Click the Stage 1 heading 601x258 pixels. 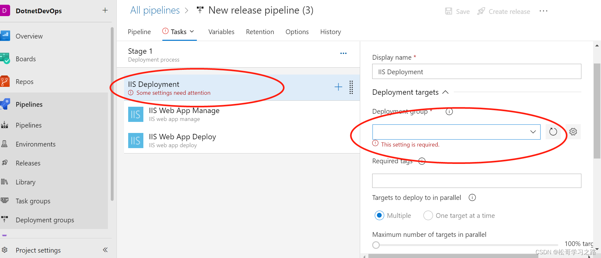pyautogui.click(x=140, y=51)
